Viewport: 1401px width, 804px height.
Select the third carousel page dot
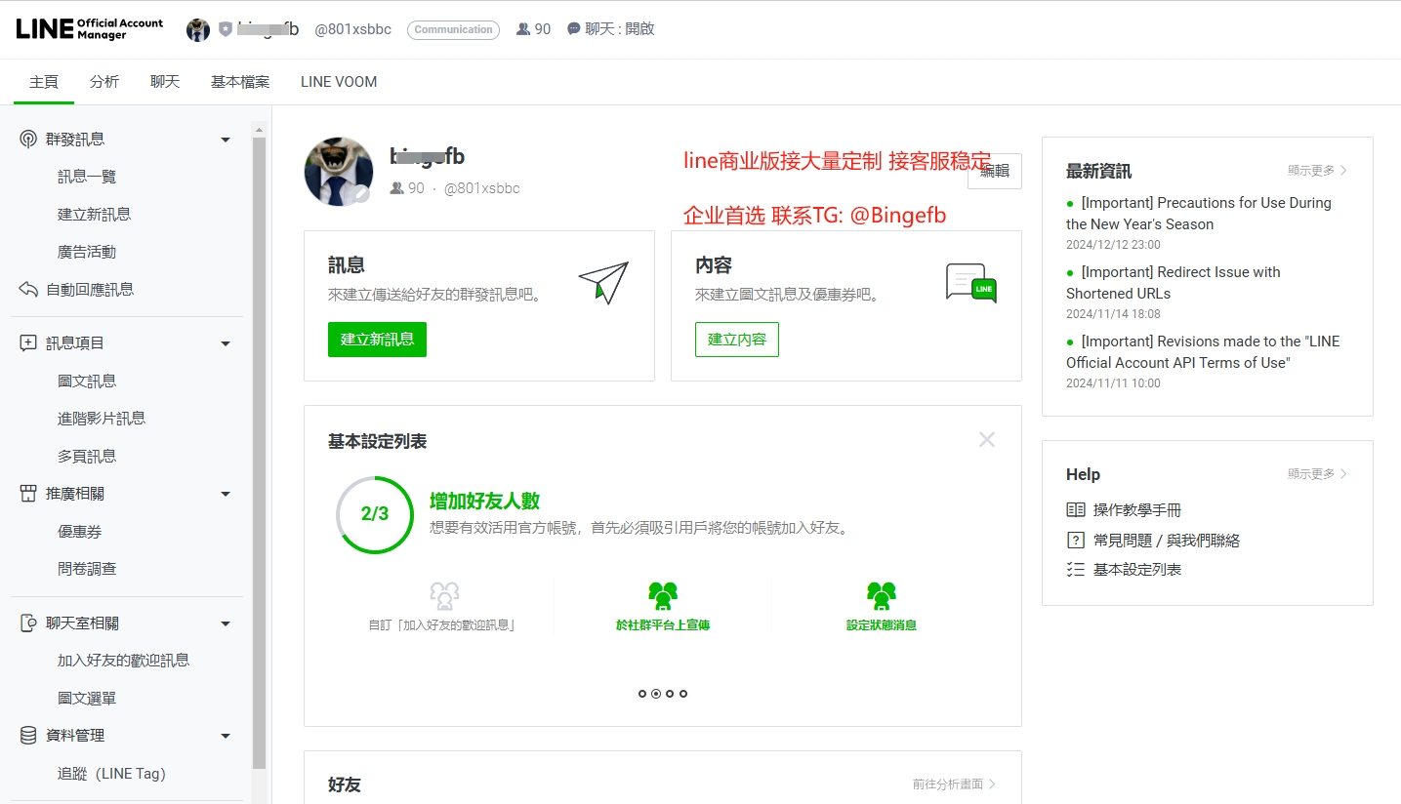(x=670, y=694)
